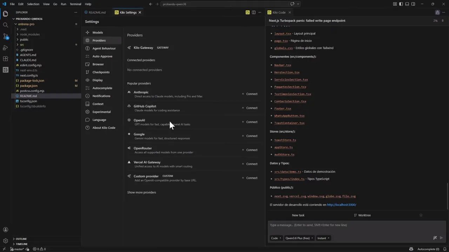
Task: Open the File menu
Action: point(12,4)
